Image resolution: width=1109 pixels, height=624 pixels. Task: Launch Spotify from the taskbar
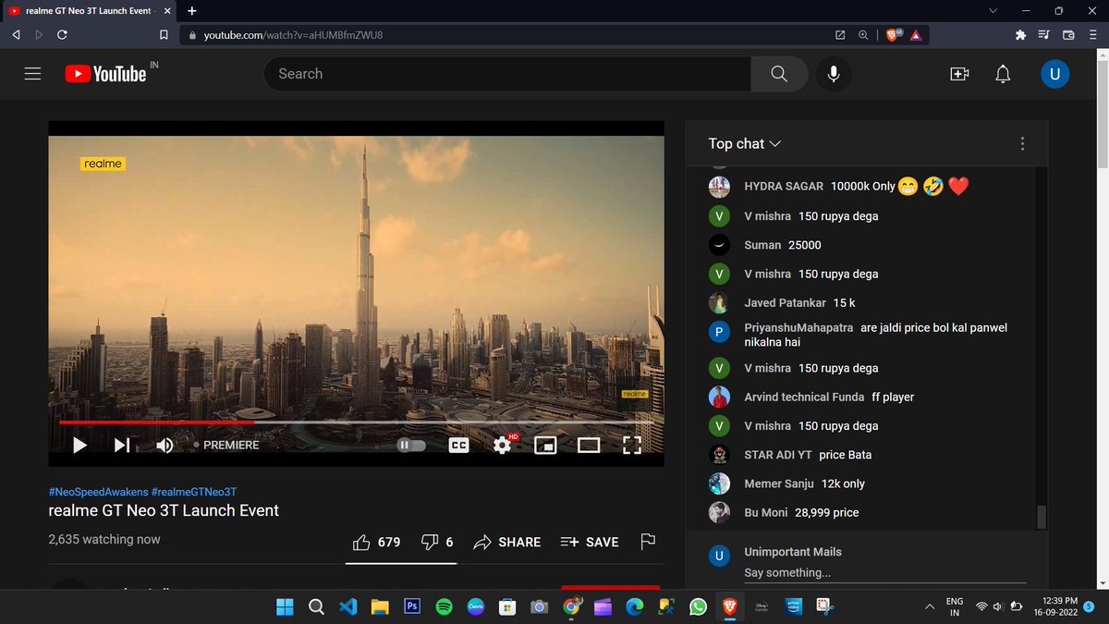[443, 606]
